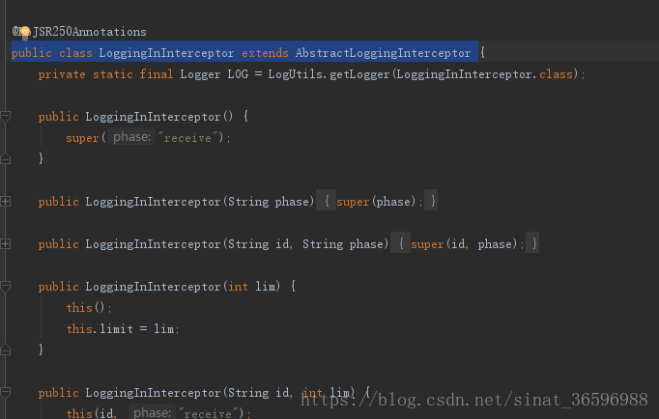Click the phase: parameter hint in super call
Image resolution: width=659 pixels, height=419 pixels.
[x=132, y=137]
